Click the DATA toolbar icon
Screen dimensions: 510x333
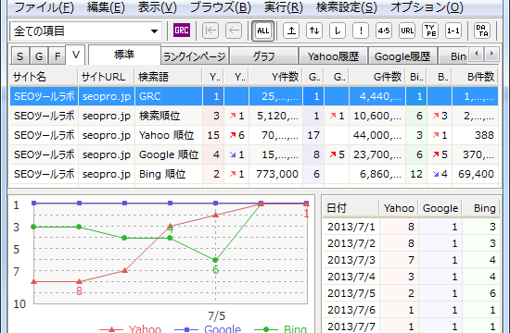point(482,31)
